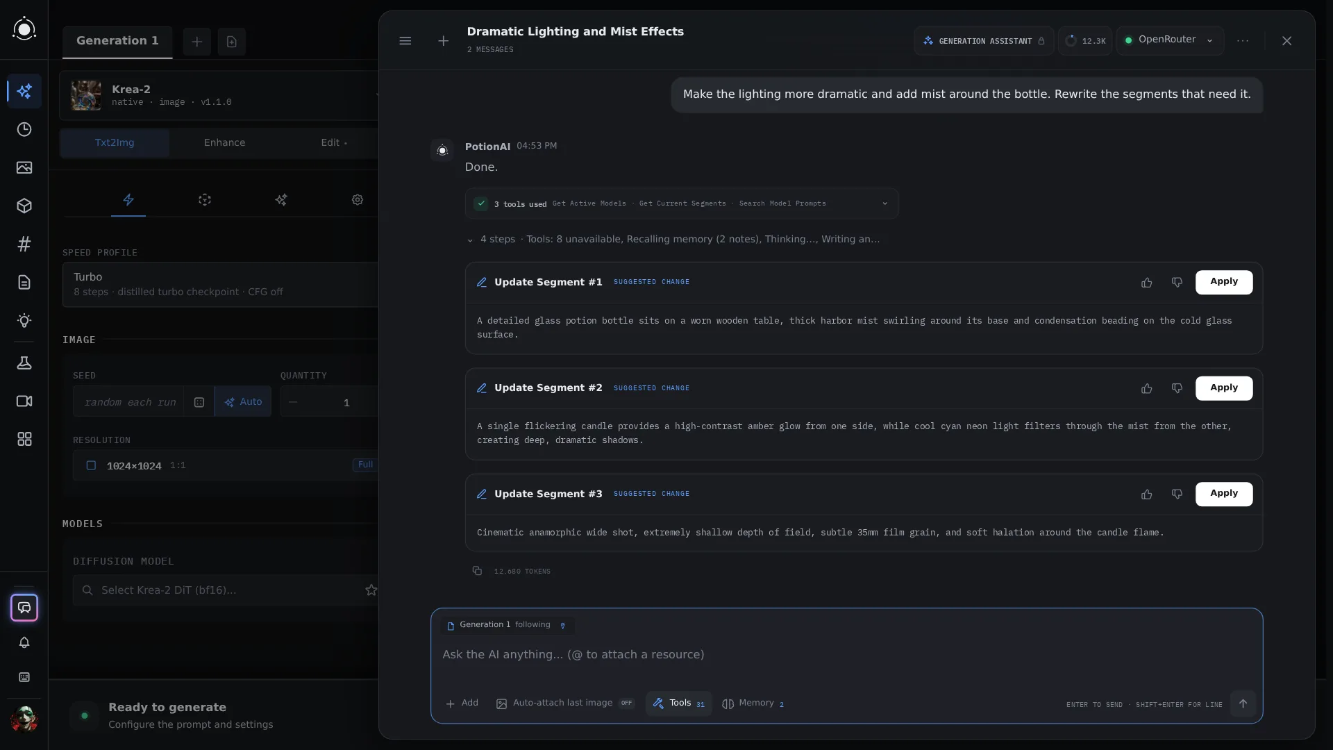Switch to the Enhance tab
Viewport: 1333px width, 750px height.
coord(224,142)
